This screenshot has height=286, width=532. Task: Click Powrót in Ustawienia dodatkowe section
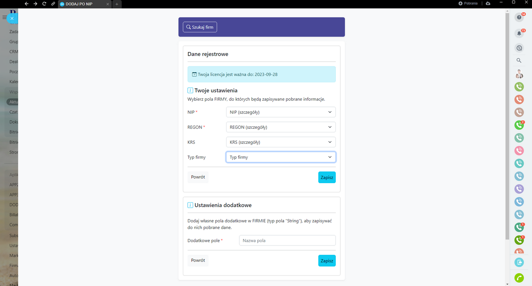coord(198,260)
